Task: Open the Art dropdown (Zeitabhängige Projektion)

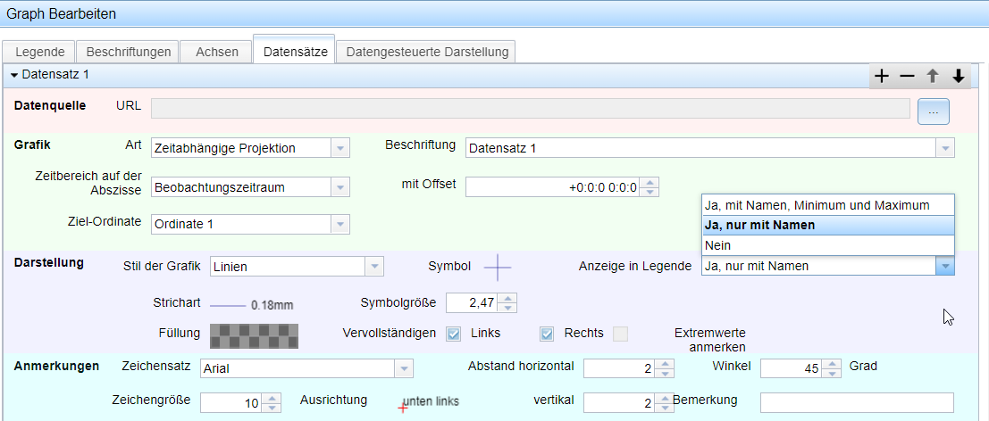Action: [340, 149]
